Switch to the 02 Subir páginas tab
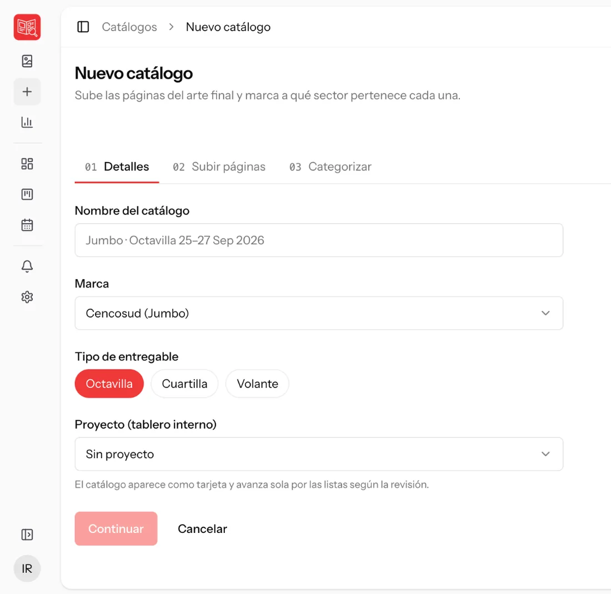The image size is (611, 594). tap(219, 167)
